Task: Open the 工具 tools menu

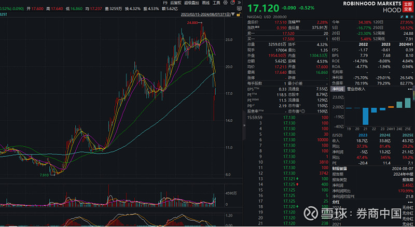Action: pyautogui.click(x=216, y=3)
